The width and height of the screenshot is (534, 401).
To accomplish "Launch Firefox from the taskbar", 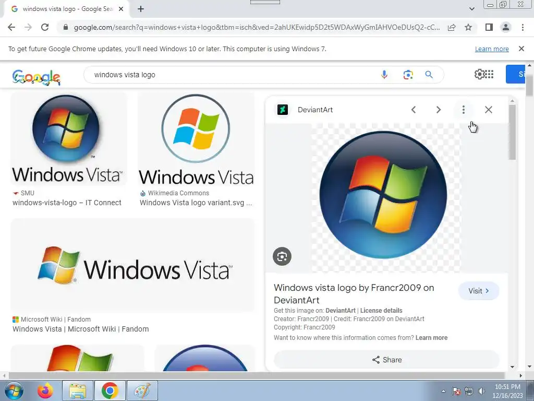I will click(x=45, y=391).
